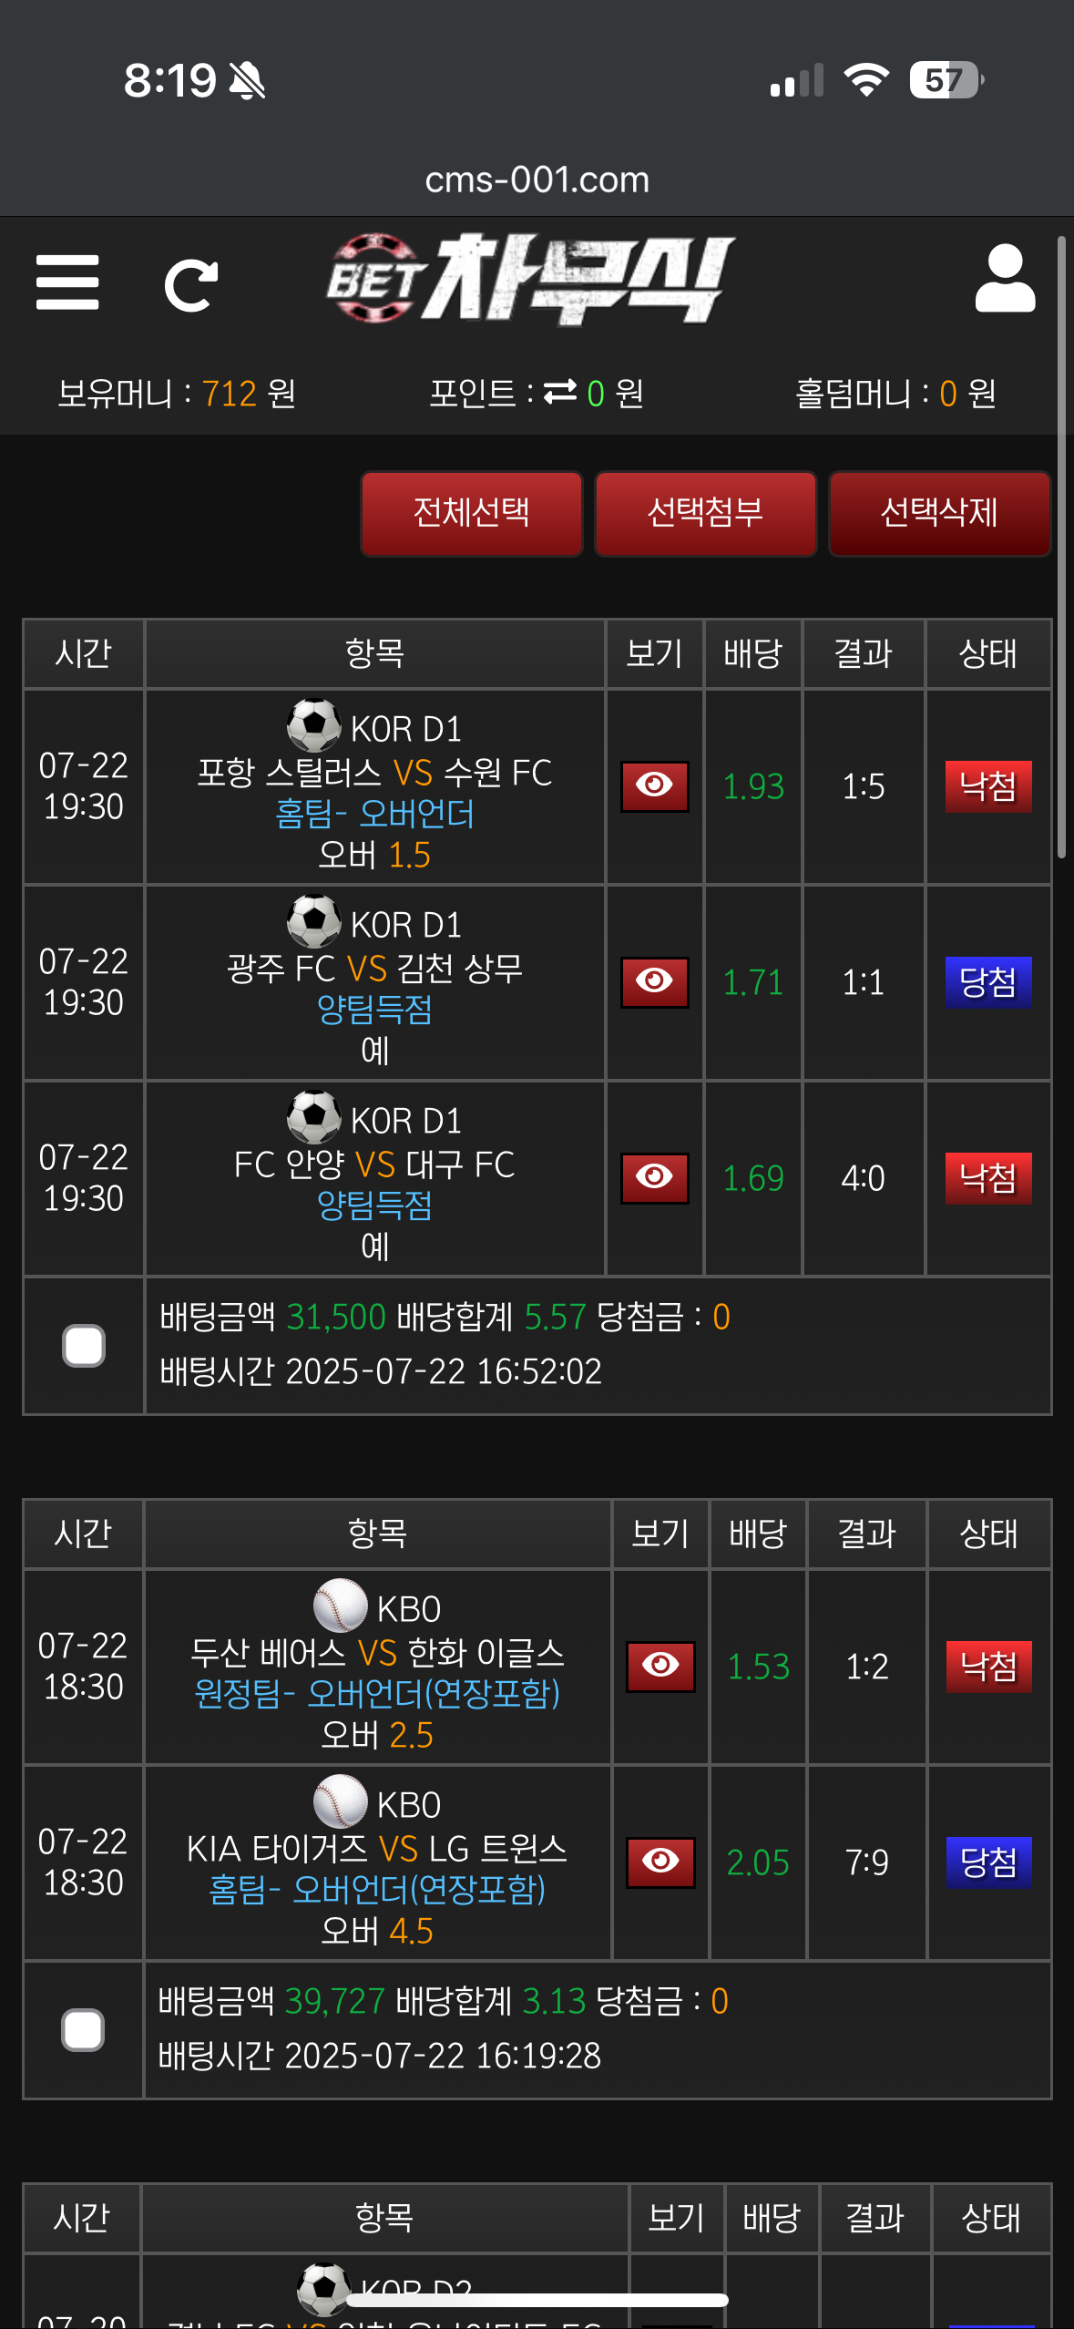The image size is (1074, 2329).
Task: Open the user profile icon
Action: 1005,280
